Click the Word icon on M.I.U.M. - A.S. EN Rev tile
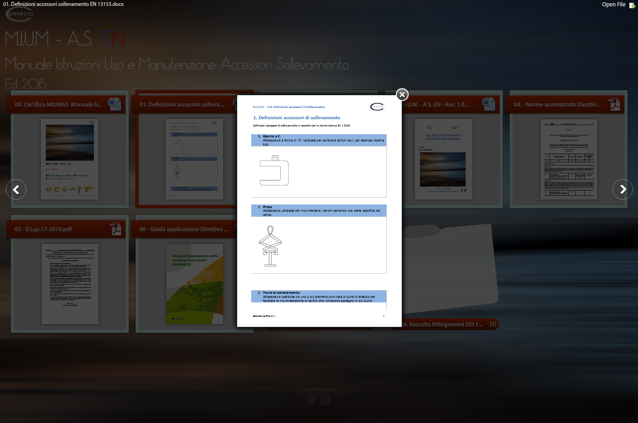The image size is (638, 423). click(x=488, y=104)
